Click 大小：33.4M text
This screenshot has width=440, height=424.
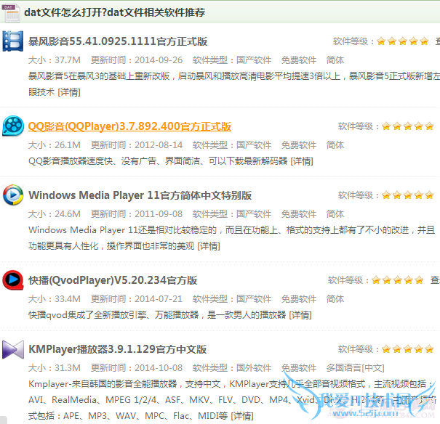click(x=55, y=299)
